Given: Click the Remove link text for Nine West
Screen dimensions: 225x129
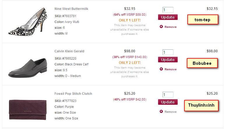Looking at the screenshot, I should pos(170,27).
